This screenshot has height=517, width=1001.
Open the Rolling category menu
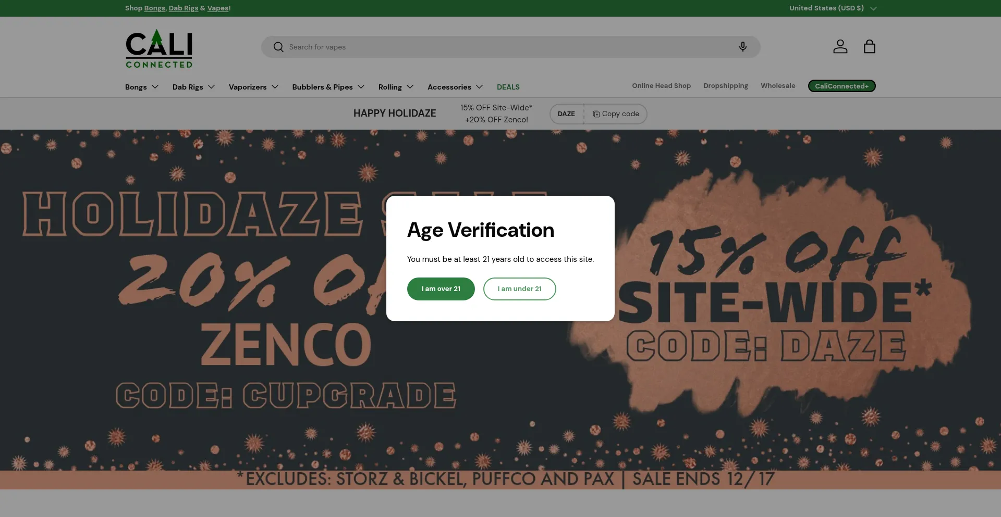click(396, 87)
